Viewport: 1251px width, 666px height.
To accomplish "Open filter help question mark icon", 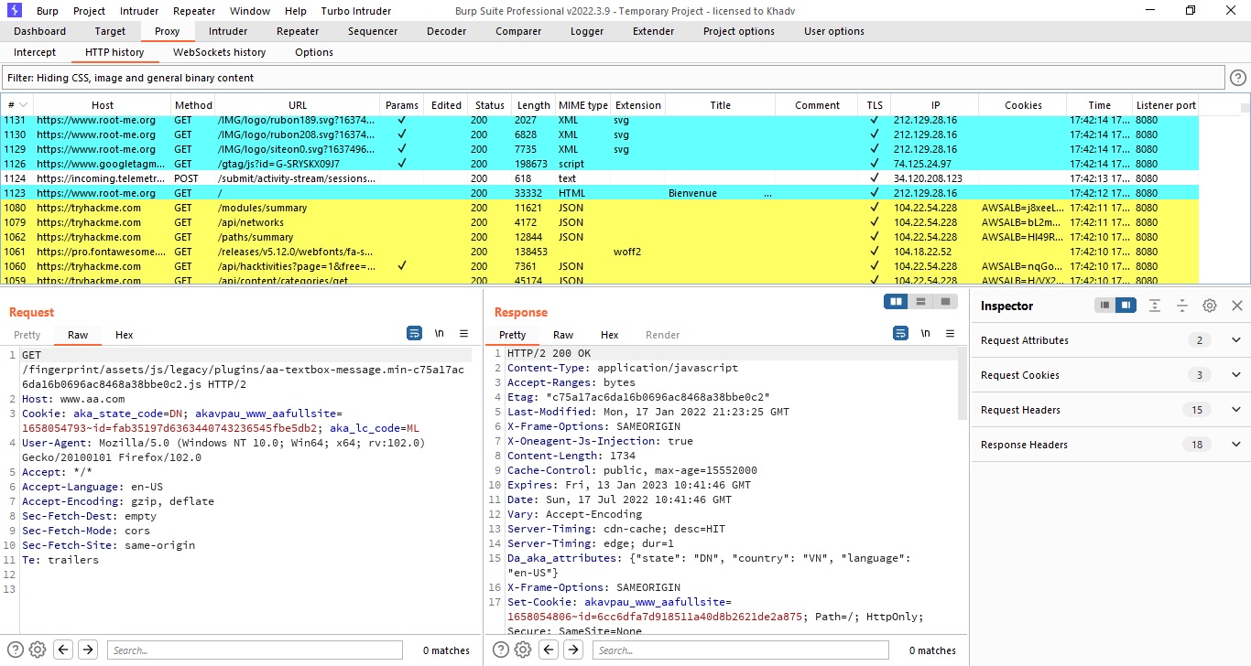I will coord(1238,78).
